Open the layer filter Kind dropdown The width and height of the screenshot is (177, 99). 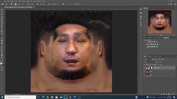147,59
